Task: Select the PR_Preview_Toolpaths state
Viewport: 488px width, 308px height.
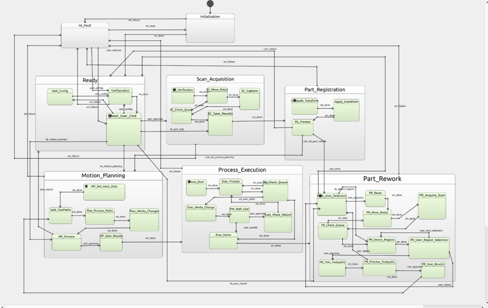Action: pos(379,268)
